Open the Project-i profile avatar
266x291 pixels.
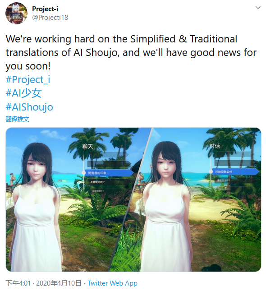16,13
